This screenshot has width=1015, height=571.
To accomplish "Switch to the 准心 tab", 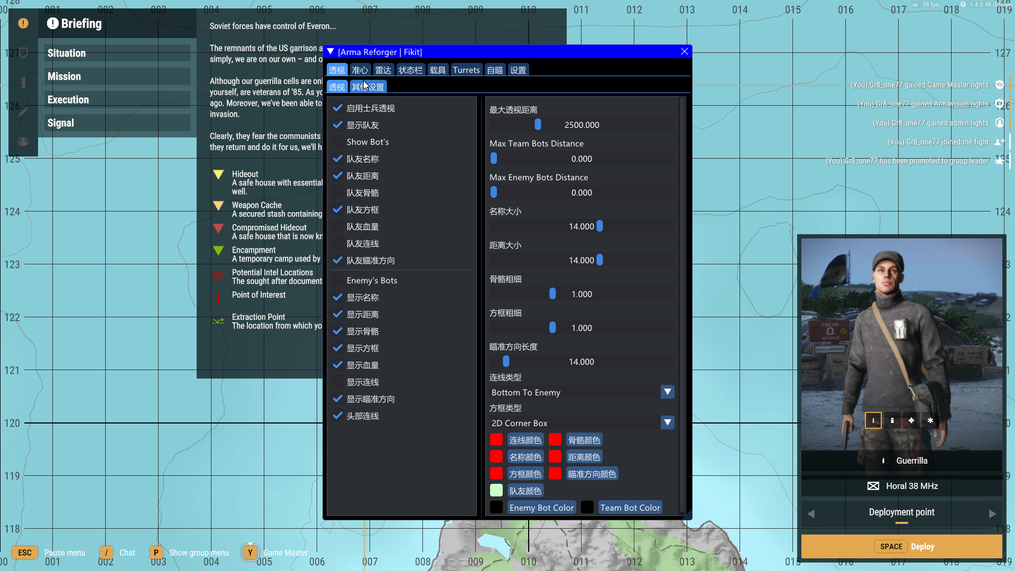I will 360,70.
